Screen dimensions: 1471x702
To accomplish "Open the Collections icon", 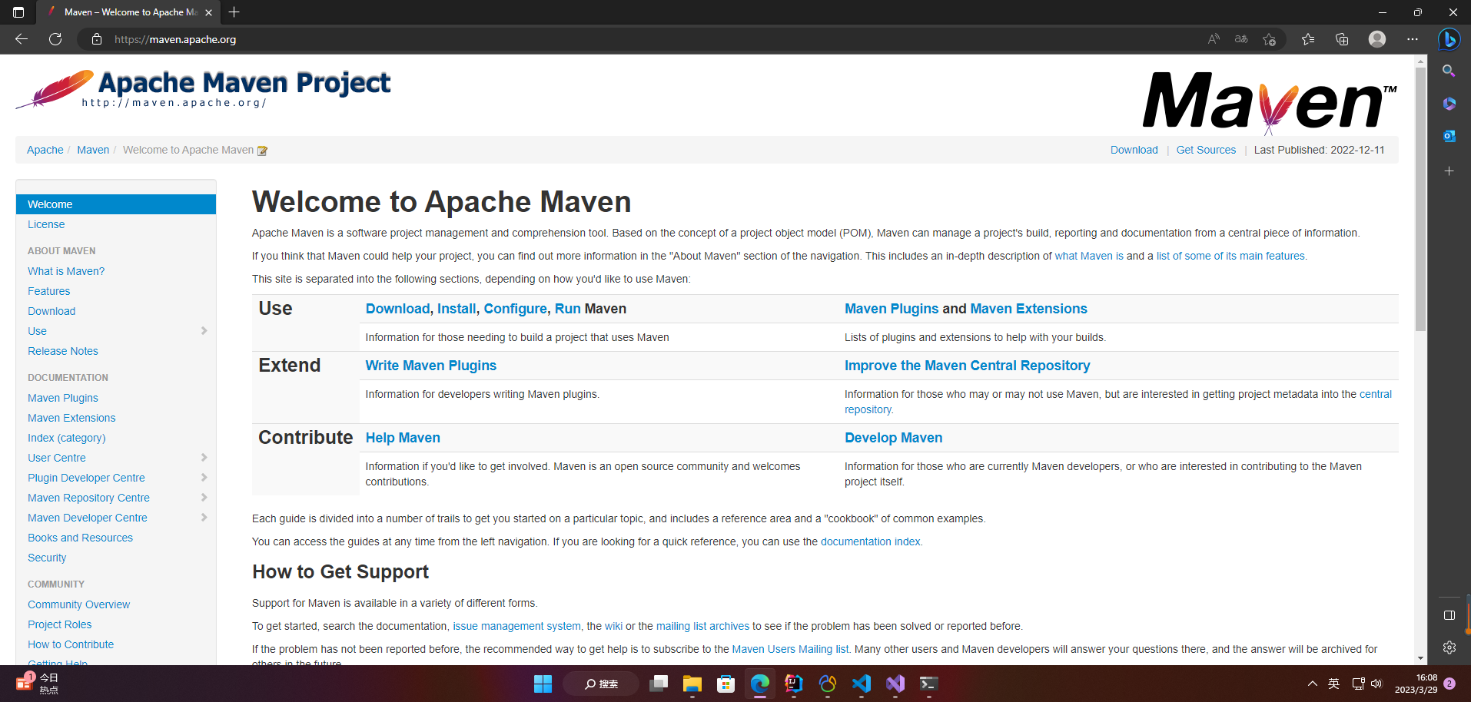I will coord(1342,39).
